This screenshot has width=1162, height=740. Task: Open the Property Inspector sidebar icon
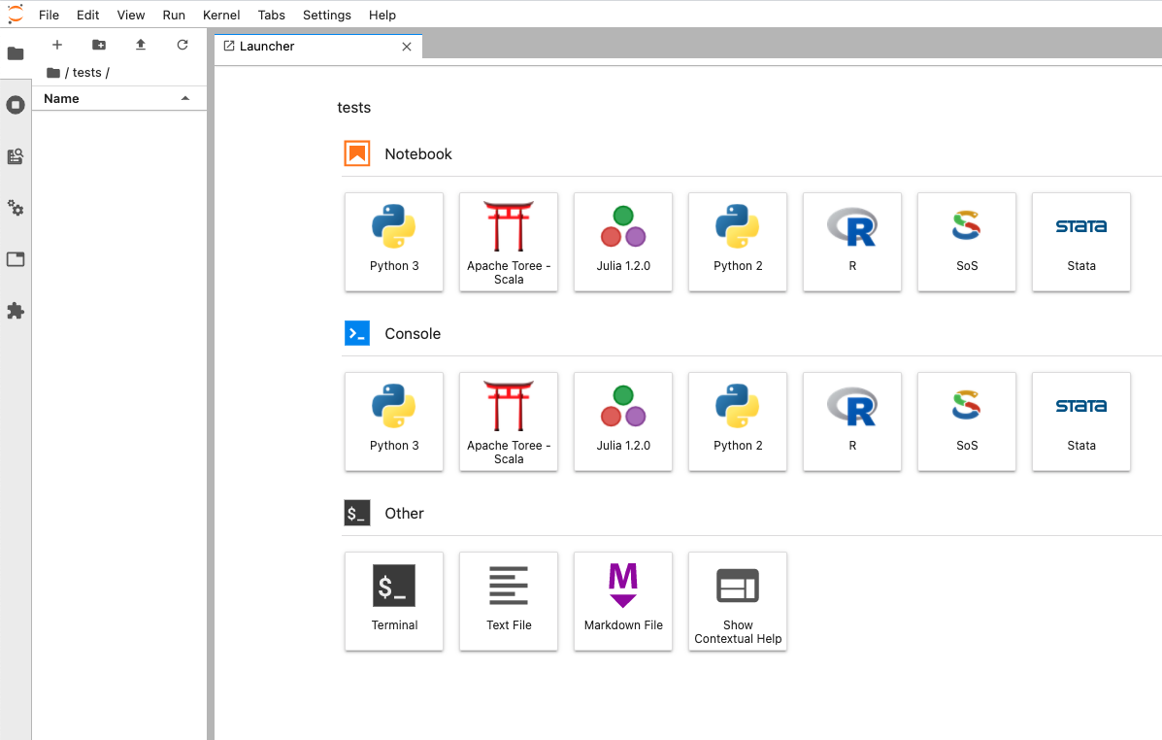(x=16, y=208)
